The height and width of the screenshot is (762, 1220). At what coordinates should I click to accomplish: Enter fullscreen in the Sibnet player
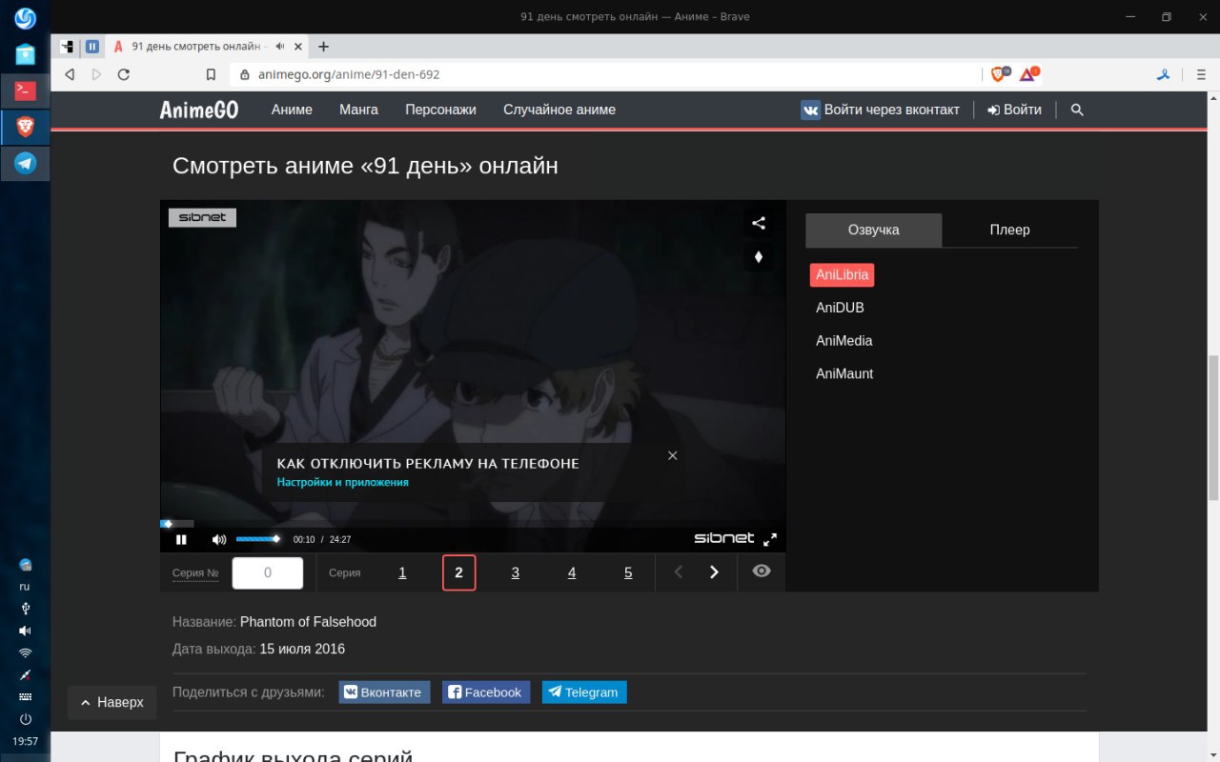click(770, 538)
